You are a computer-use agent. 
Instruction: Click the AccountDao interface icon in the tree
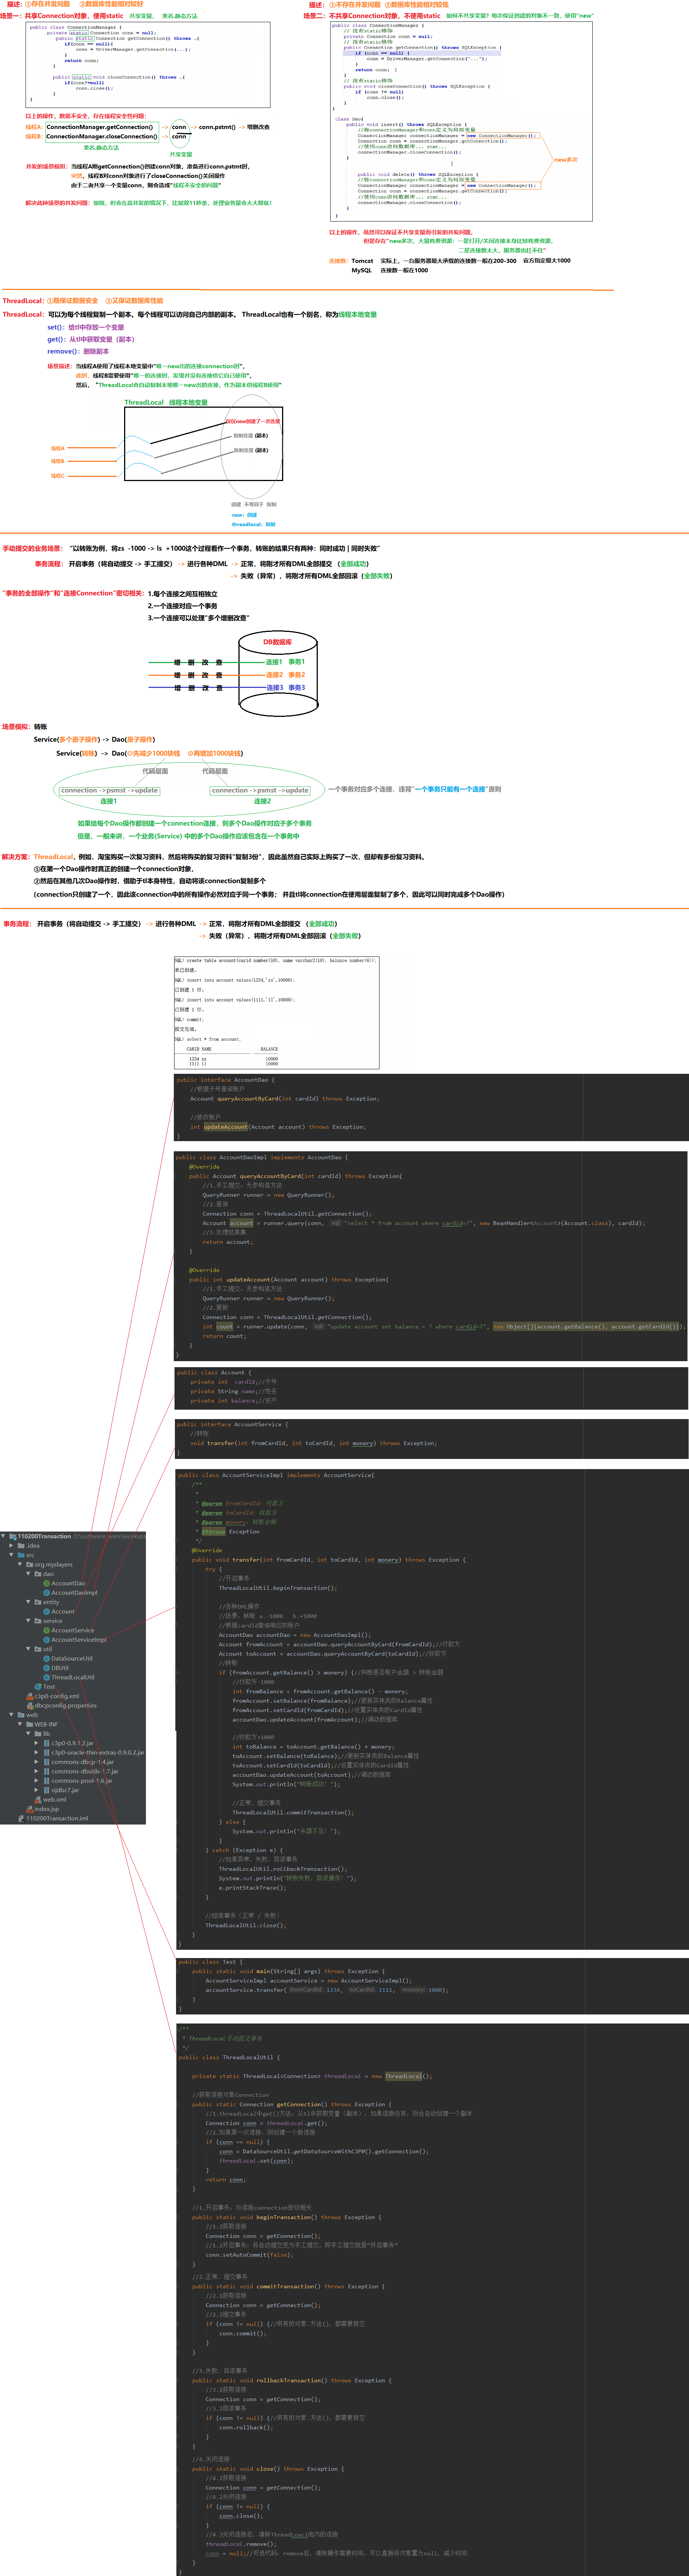click(47, 1583)
